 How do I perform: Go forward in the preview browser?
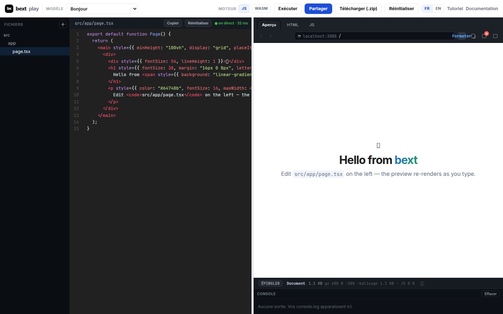[x=270, y=36]
